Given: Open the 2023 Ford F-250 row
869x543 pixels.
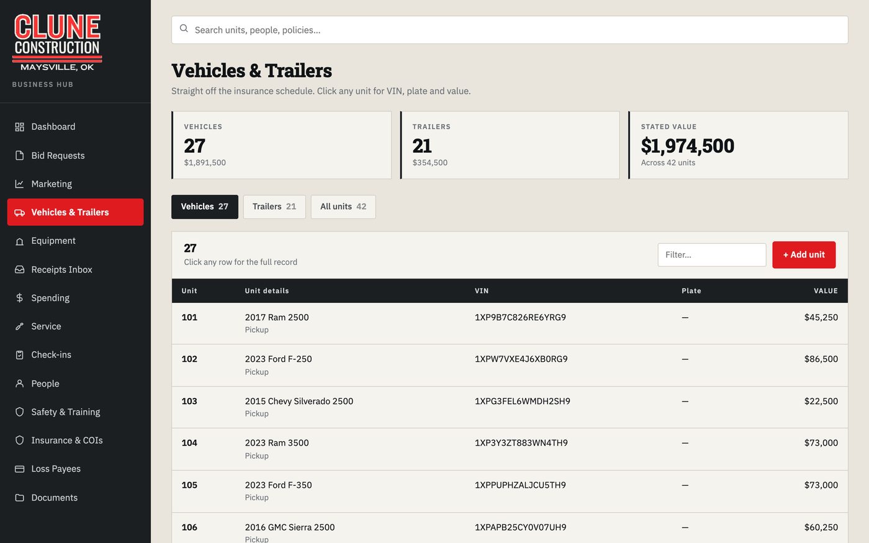Looking at the screenshot, I should (x=510, y=366).
